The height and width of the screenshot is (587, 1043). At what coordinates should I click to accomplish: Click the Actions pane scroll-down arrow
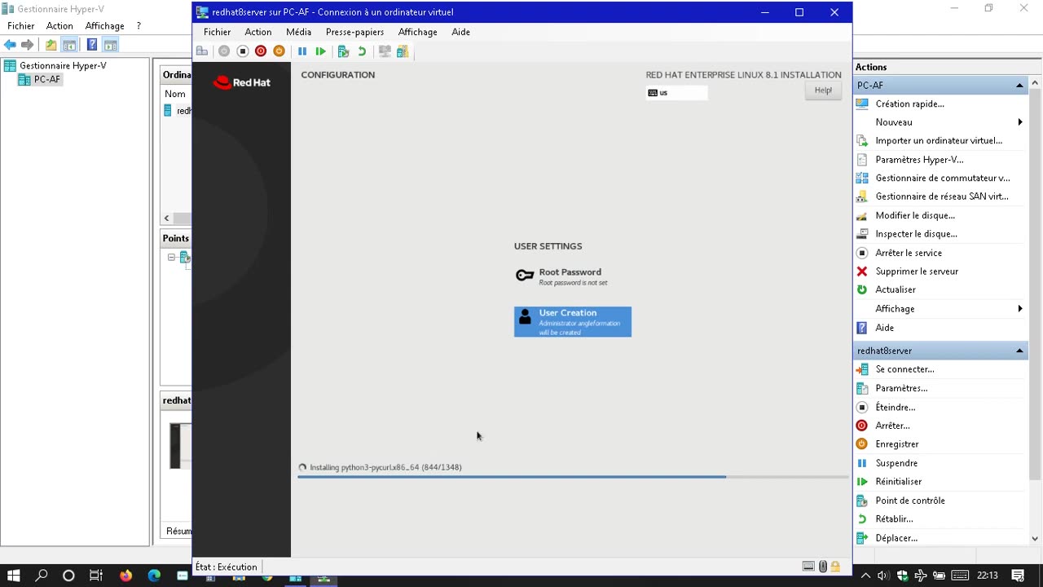[1036, 538]
